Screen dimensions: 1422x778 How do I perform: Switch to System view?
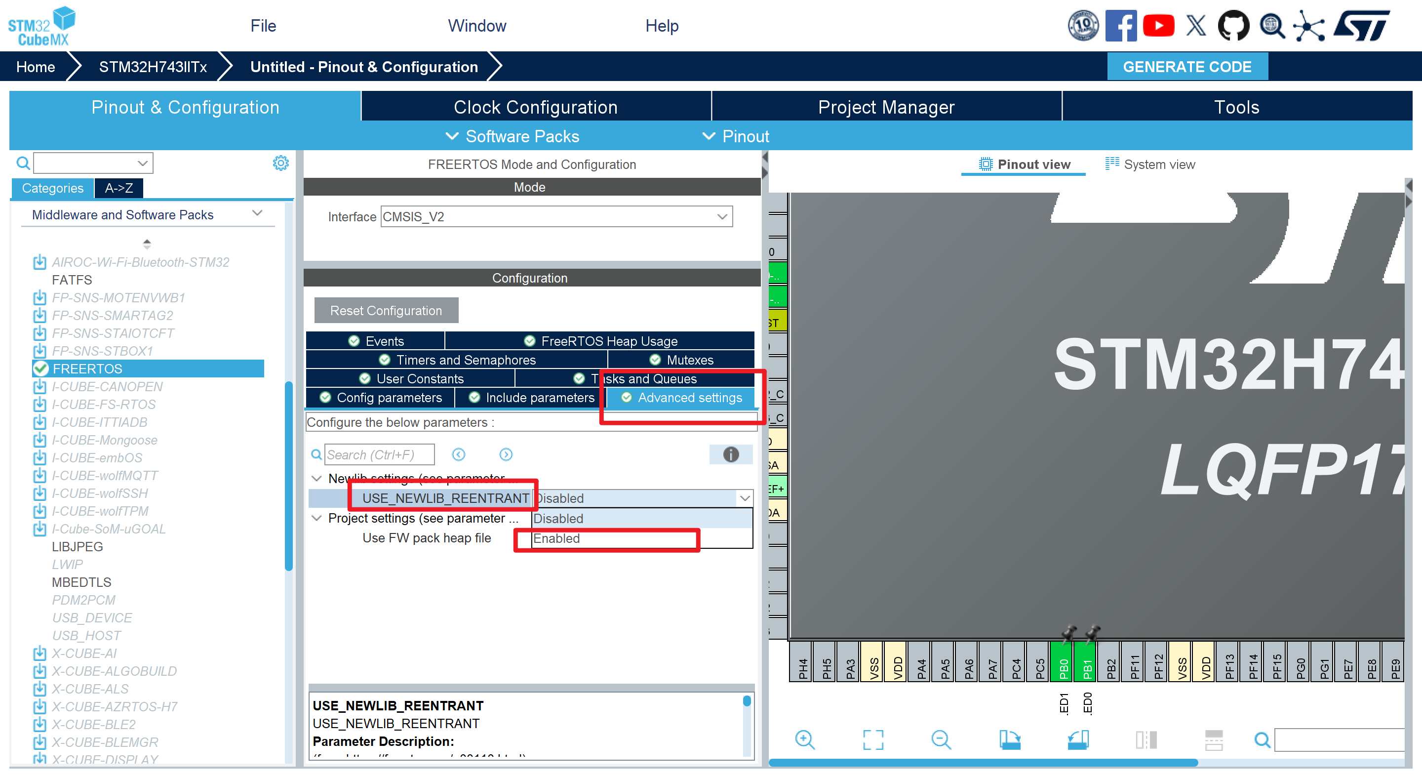point(1150,164)
